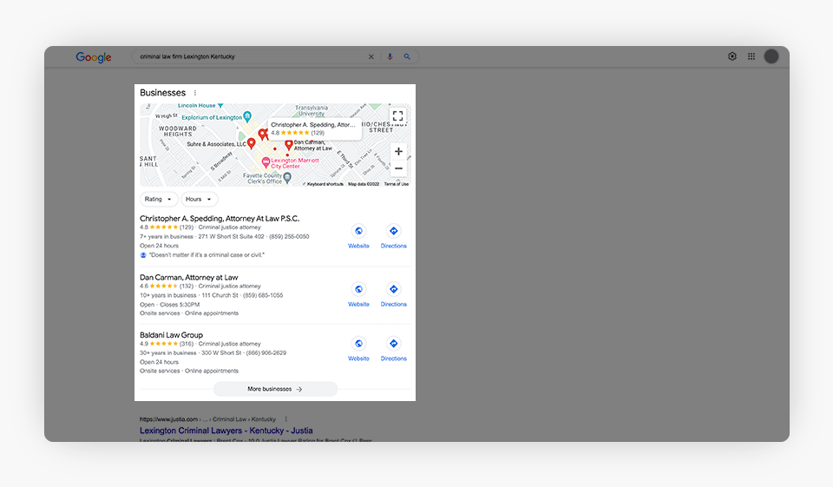This screenshot has width=833, height=487.
Task: Open Website for Christopher A. Spedding
Action: (358, 235)
